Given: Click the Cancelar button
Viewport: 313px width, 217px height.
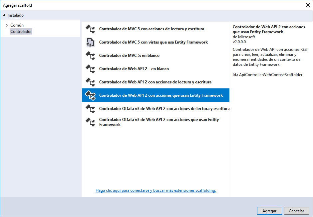Looking at the screenshot, I should 296,211.
